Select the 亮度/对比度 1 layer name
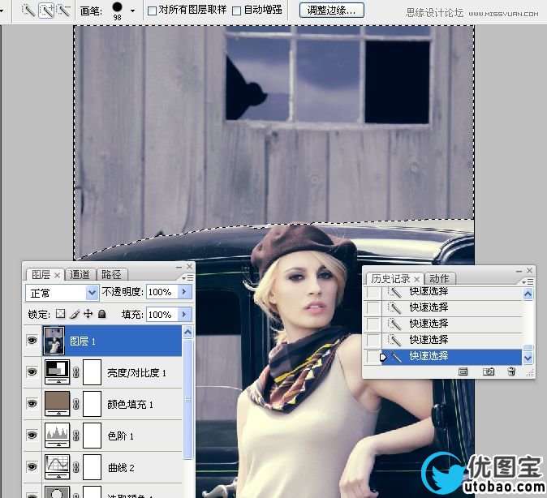This screenshot has height=498, width=547. tap(136, 373)
